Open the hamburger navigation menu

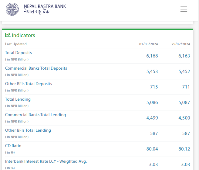tap(184, 9)
